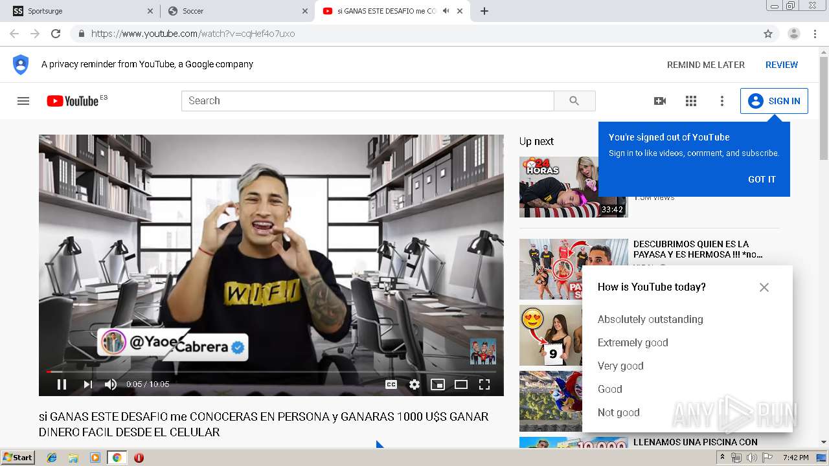Dismiss tooltip with GOT IT
Viewport: 829px width, 466px height.
click(x=762, y=179)
